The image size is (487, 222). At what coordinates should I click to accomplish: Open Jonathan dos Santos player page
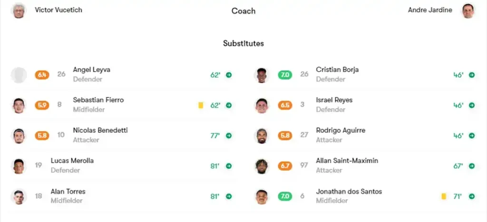point(349,192)
